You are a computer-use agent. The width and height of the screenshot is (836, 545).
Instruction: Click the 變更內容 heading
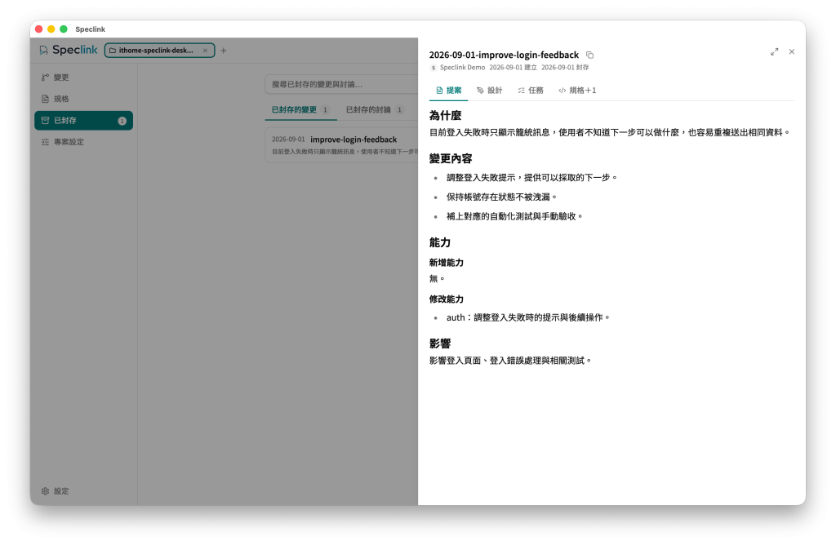coord(451,158)
